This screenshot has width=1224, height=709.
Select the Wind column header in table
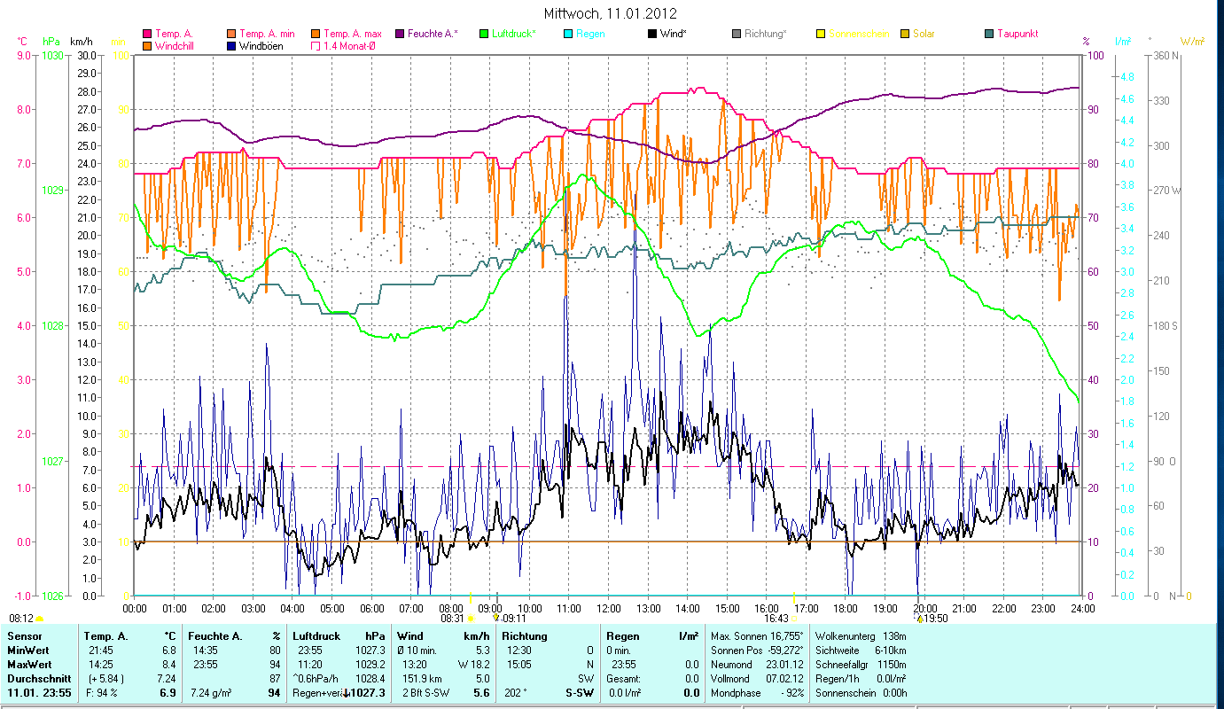[x=409, y=636]
